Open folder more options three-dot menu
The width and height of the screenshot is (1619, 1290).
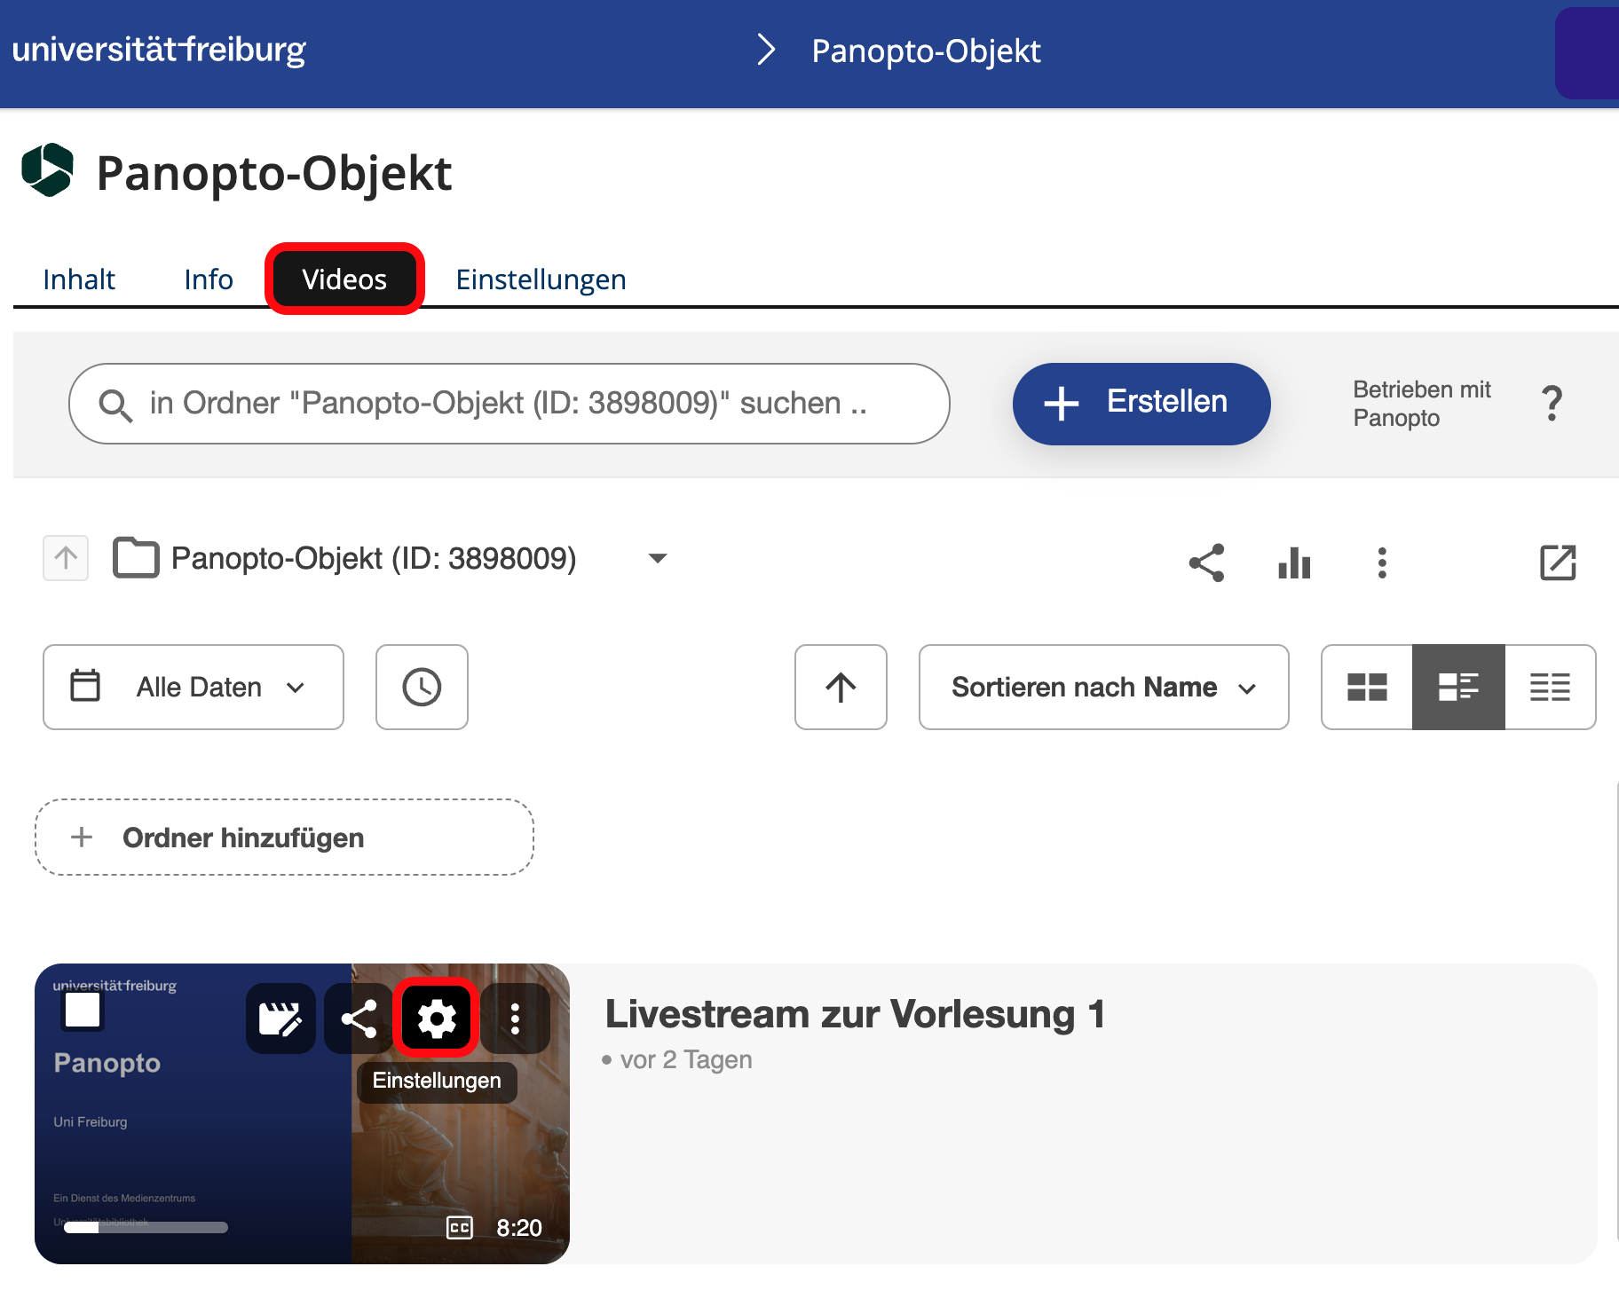point(1382,562)
